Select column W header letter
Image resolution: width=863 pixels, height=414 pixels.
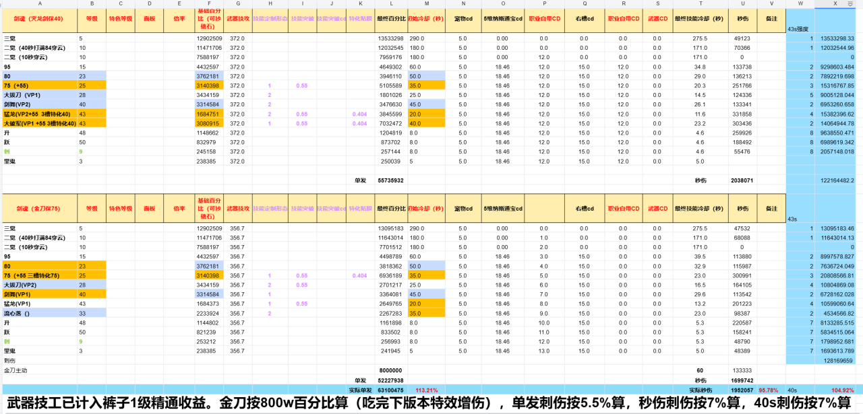pyautogui.click(x=800, y=4)
